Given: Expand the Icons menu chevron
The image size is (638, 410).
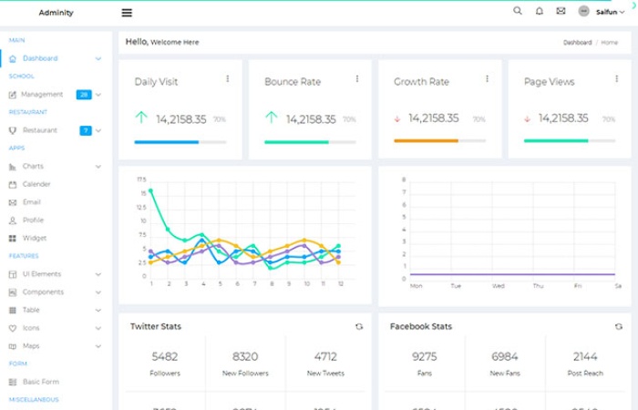Looking at the screenshot, I should 98,328.
